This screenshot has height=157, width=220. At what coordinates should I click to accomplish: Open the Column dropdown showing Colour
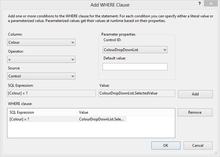41,42
